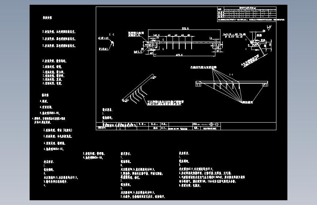Select the leader note under the isometric view

coord(165,103)
